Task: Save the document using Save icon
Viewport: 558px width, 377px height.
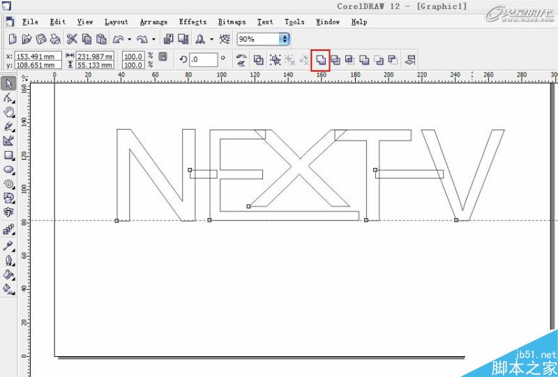Action: pyautogui.click(x=41, y=39)
